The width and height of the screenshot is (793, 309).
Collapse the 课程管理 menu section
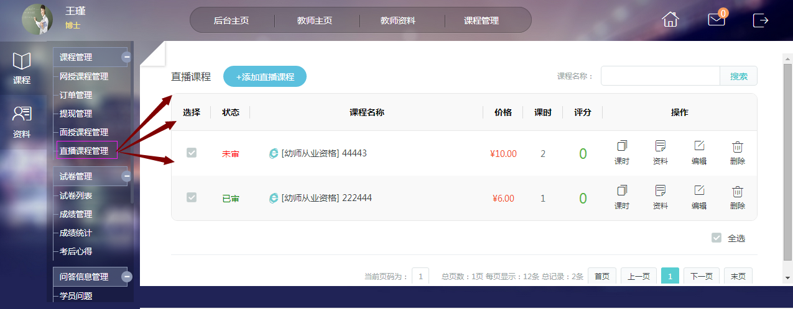click(x=126, y=57)
